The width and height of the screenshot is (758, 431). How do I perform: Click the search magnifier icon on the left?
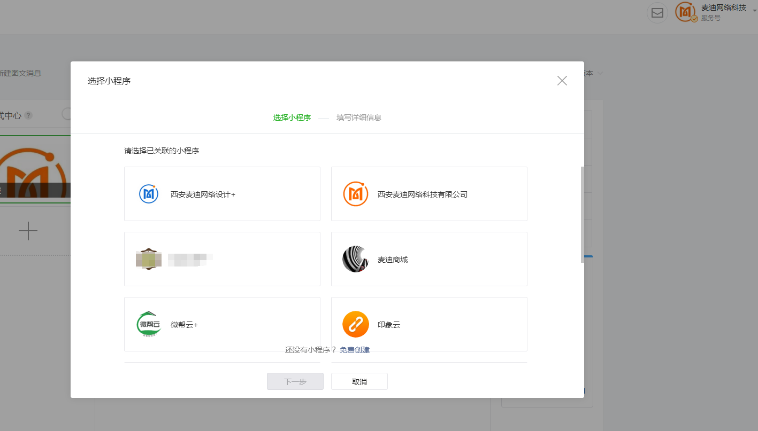[x=66, y=114]
